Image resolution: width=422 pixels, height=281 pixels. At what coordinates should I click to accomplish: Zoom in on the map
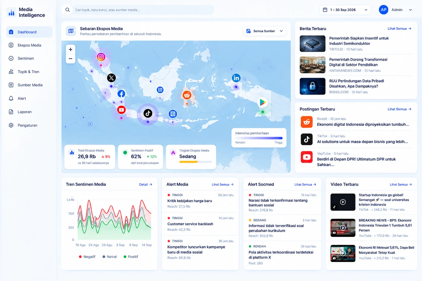click(x=71, y=49)
